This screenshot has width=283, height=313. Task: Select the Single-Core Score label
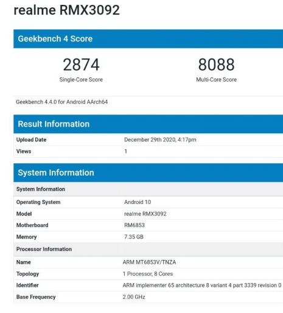pyautogui.click(x=81, y=80)
